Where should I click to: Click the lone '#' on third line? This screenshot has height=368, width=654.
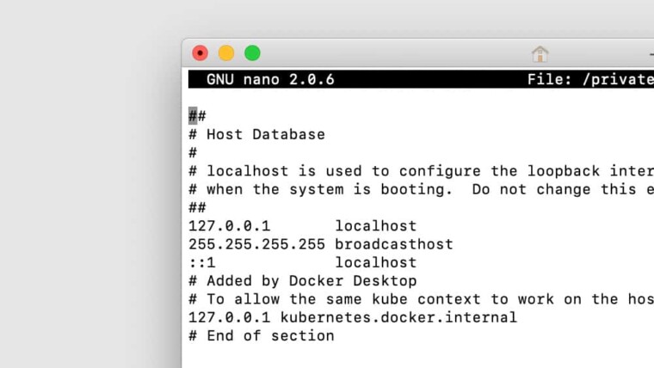tap(193, 153)
